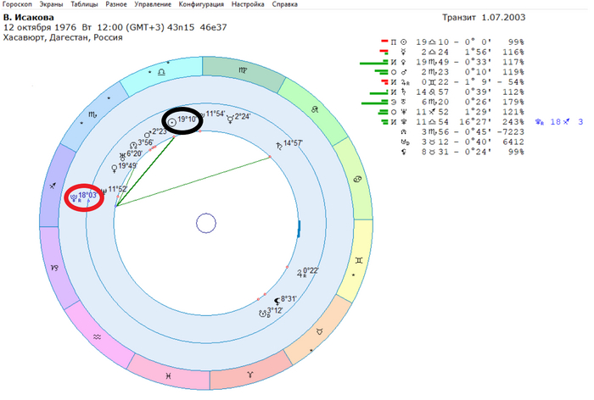Open the Настройка menu
Screen dimensions: 594x400
pos(248,4)
